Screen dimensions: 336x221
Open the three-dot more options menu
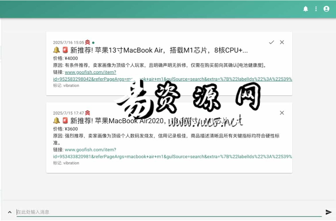click(x=316, y=9)
